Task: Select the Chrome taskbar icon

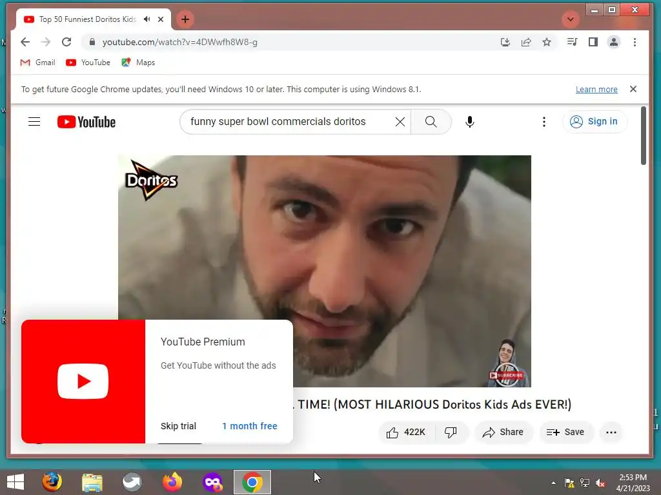Action: 252,482
